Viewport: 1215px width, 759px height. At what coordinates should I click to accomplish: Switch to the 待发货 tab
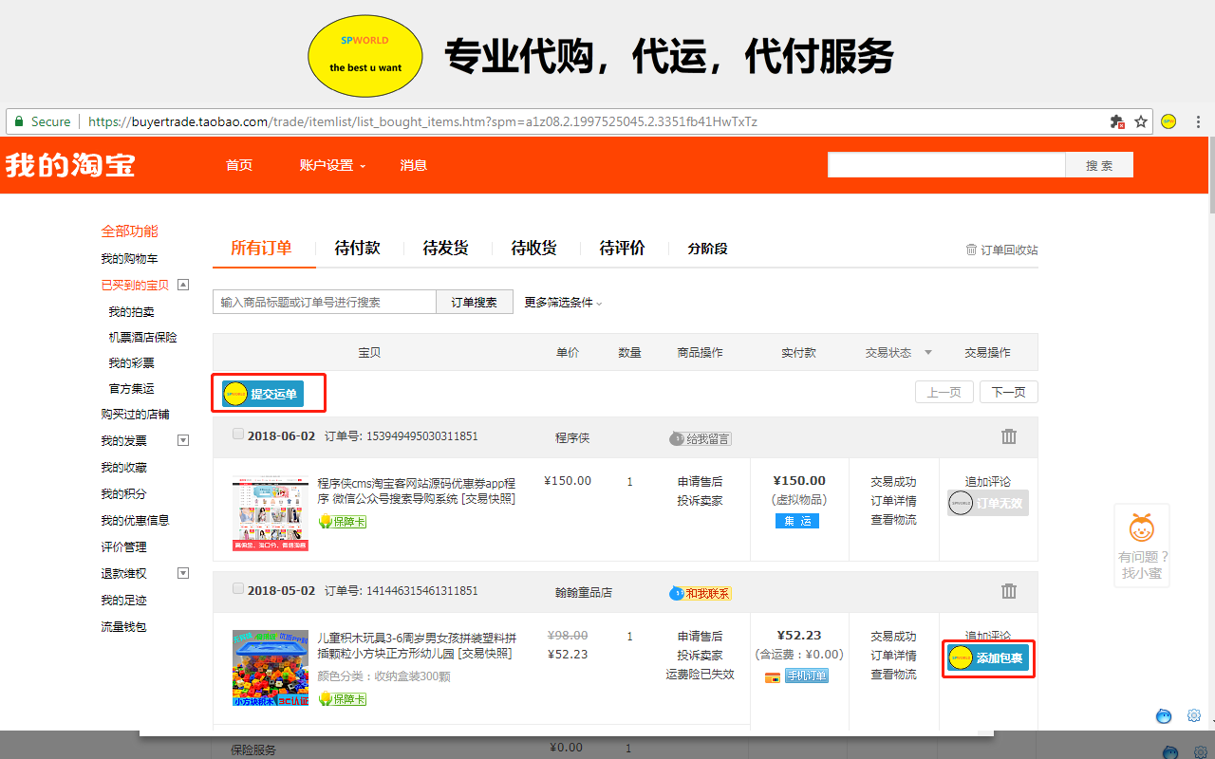tap(445, 248)
